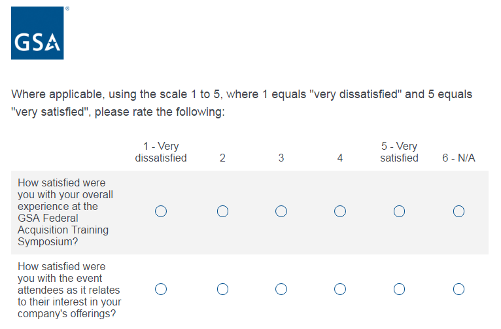Mark overall experience as 6 - N/A

click(x=458, y=211)
